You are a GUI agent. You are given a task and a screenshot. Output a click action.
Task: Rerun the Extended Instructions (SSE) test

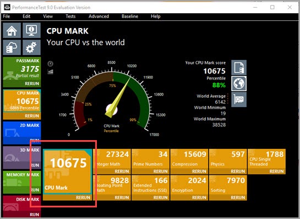coord(161,197)
